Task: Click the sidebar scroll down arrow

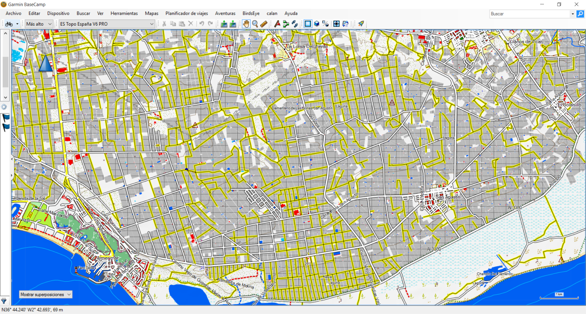Action: point(5,97)
